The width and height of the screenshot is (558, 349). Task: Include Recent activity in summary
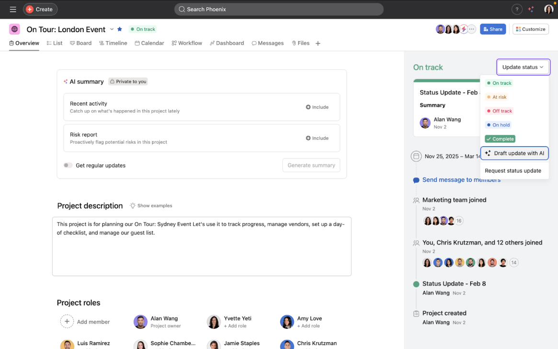click(317, 107)
